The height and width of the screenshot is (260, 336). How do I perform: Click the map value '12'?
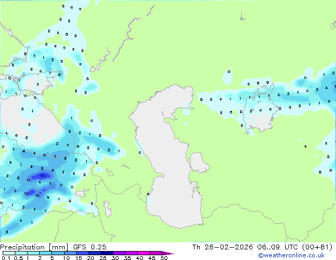tap(26, 194)
